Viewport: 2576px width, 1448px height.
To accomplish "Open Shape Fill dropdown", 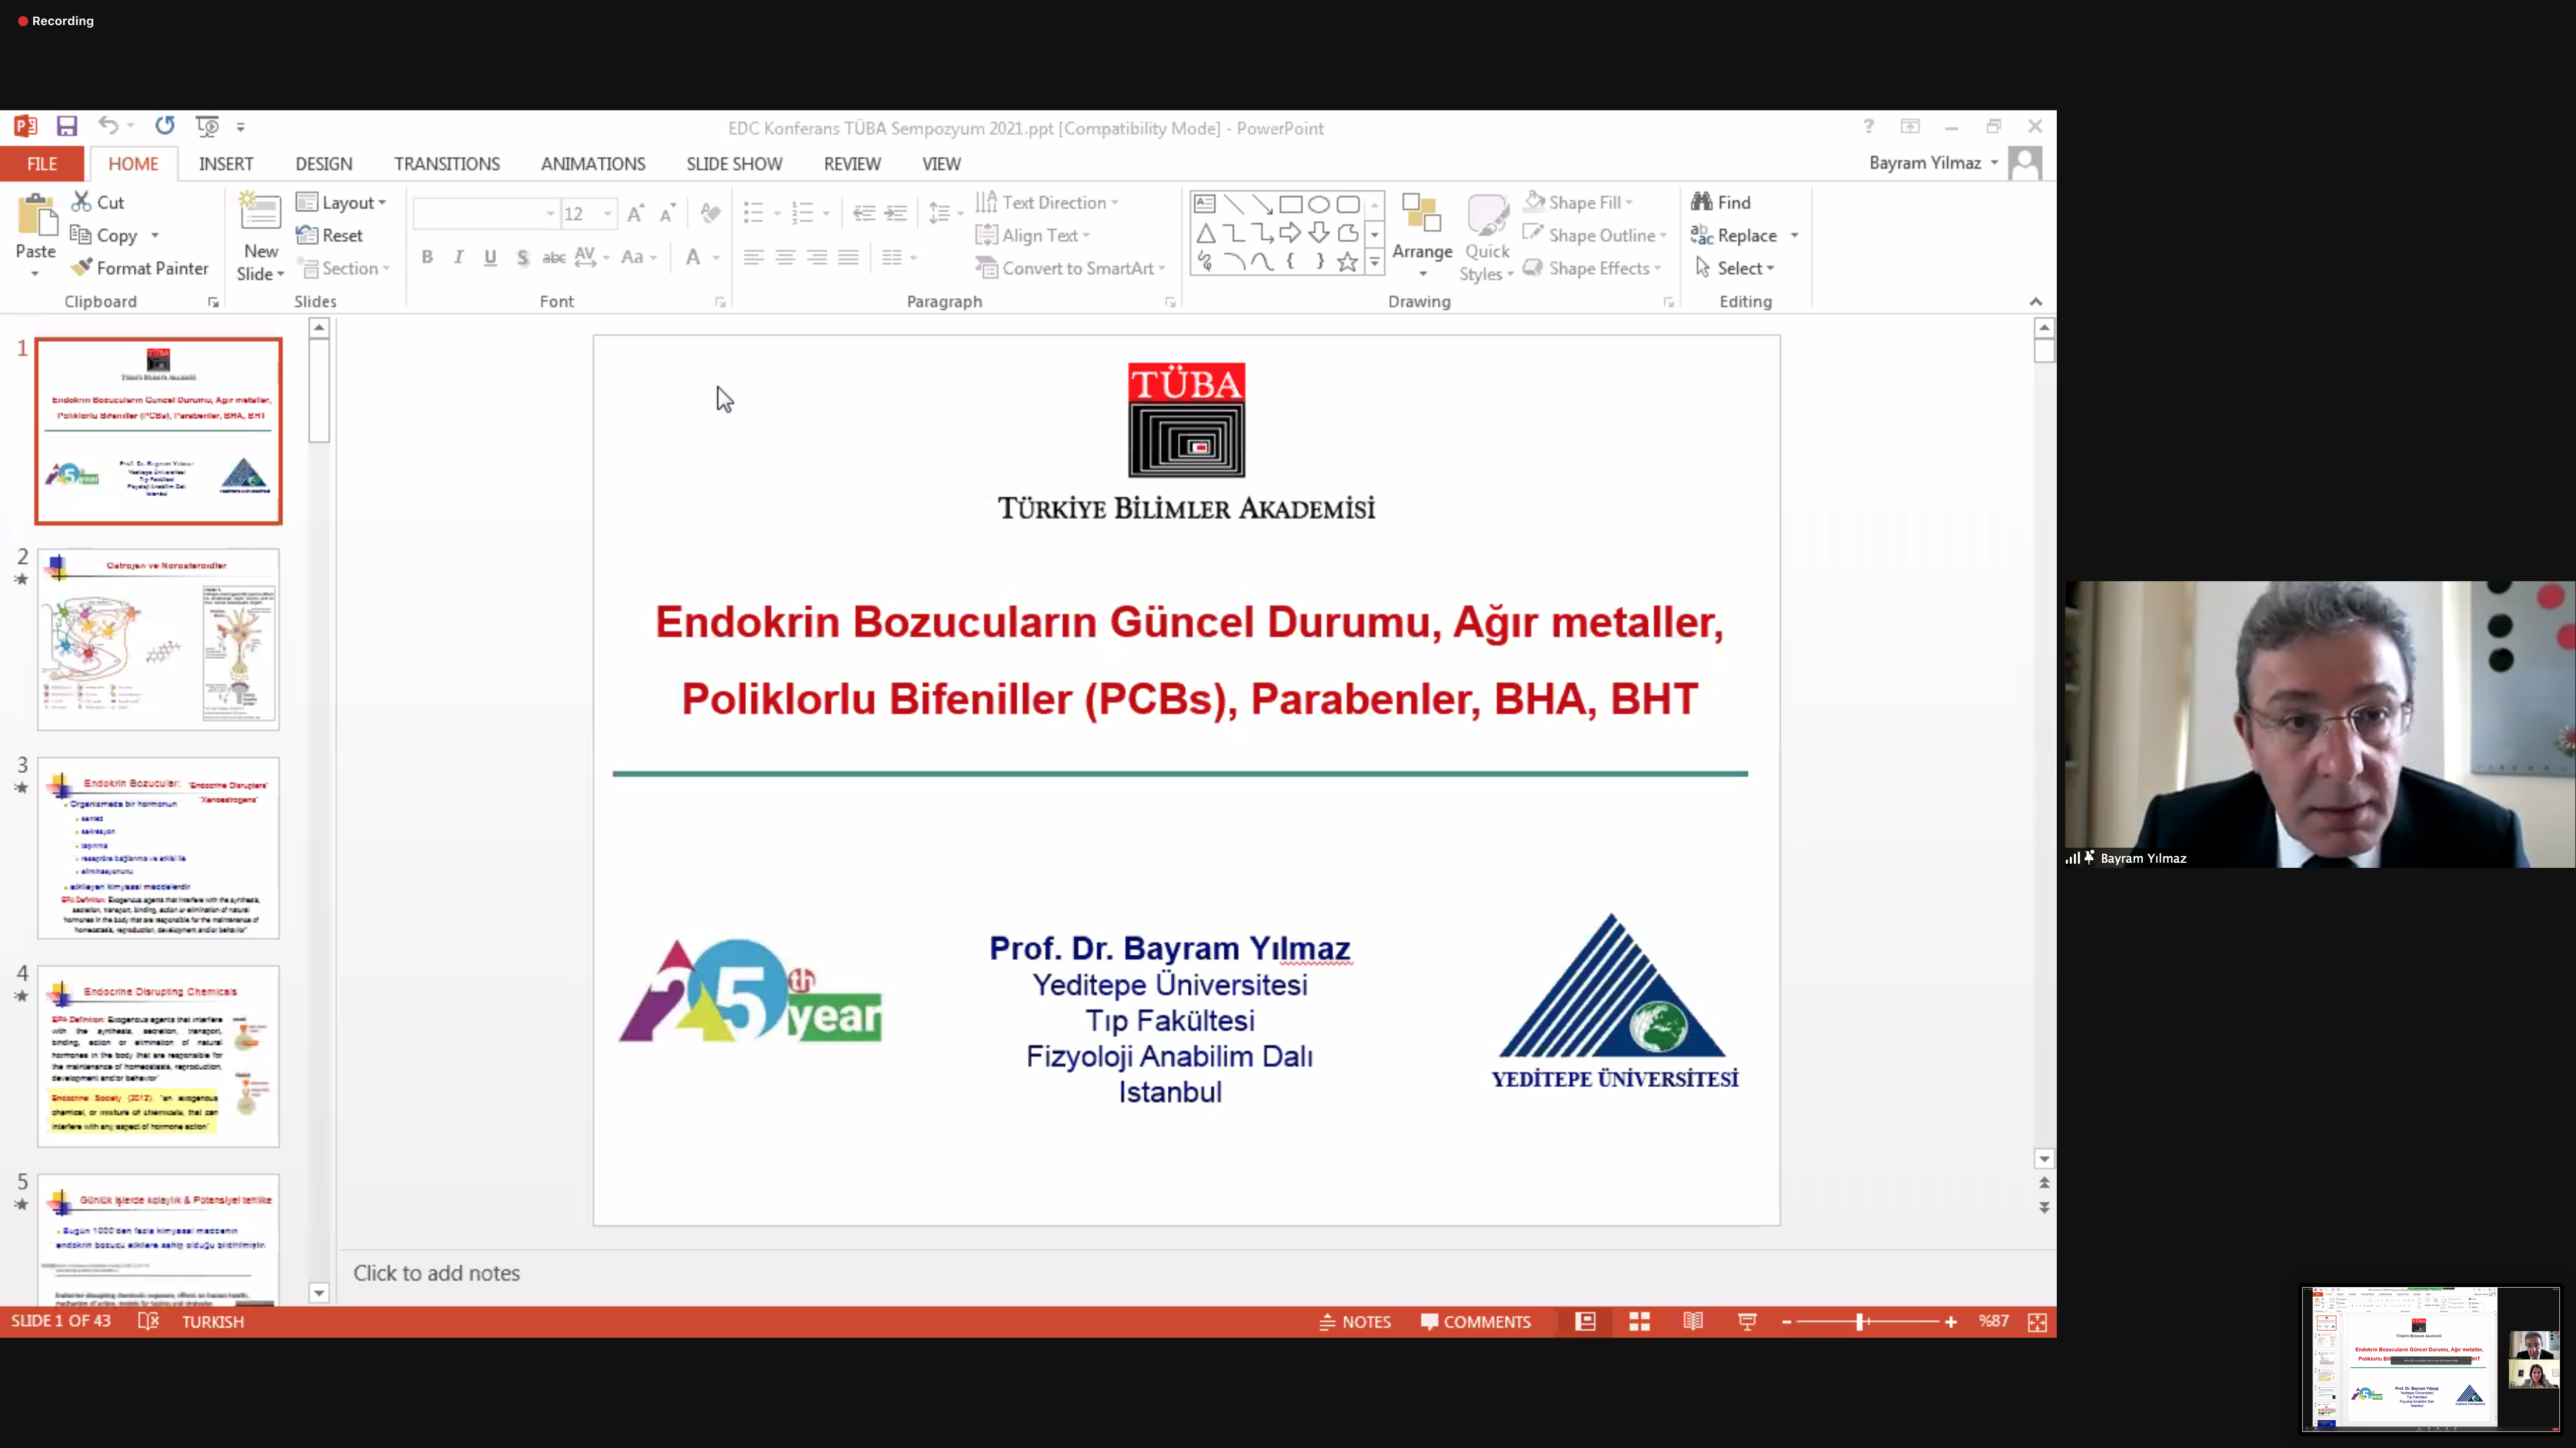I will tap(1578, 202).
